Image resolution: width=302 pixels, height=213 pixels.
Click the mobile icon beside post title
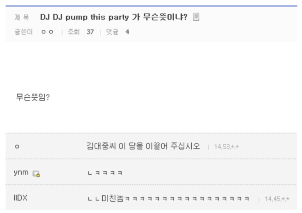click(x=196, y=17)
